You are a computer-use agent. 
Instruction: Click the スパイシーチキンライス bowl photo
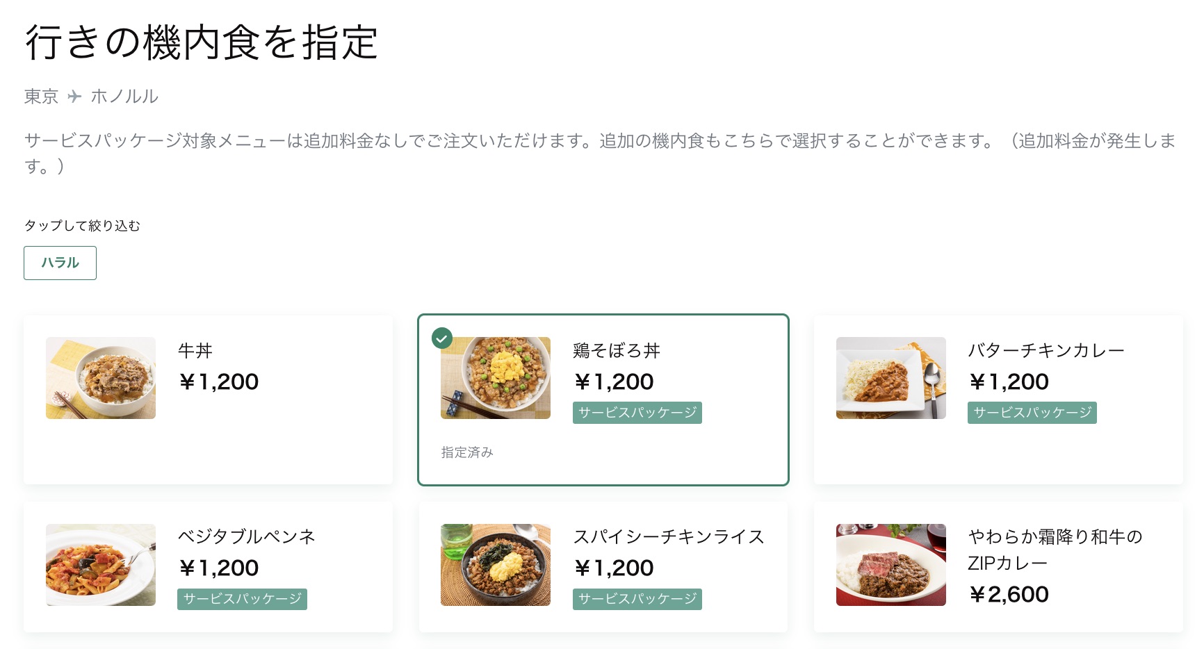tap(495, 565)
